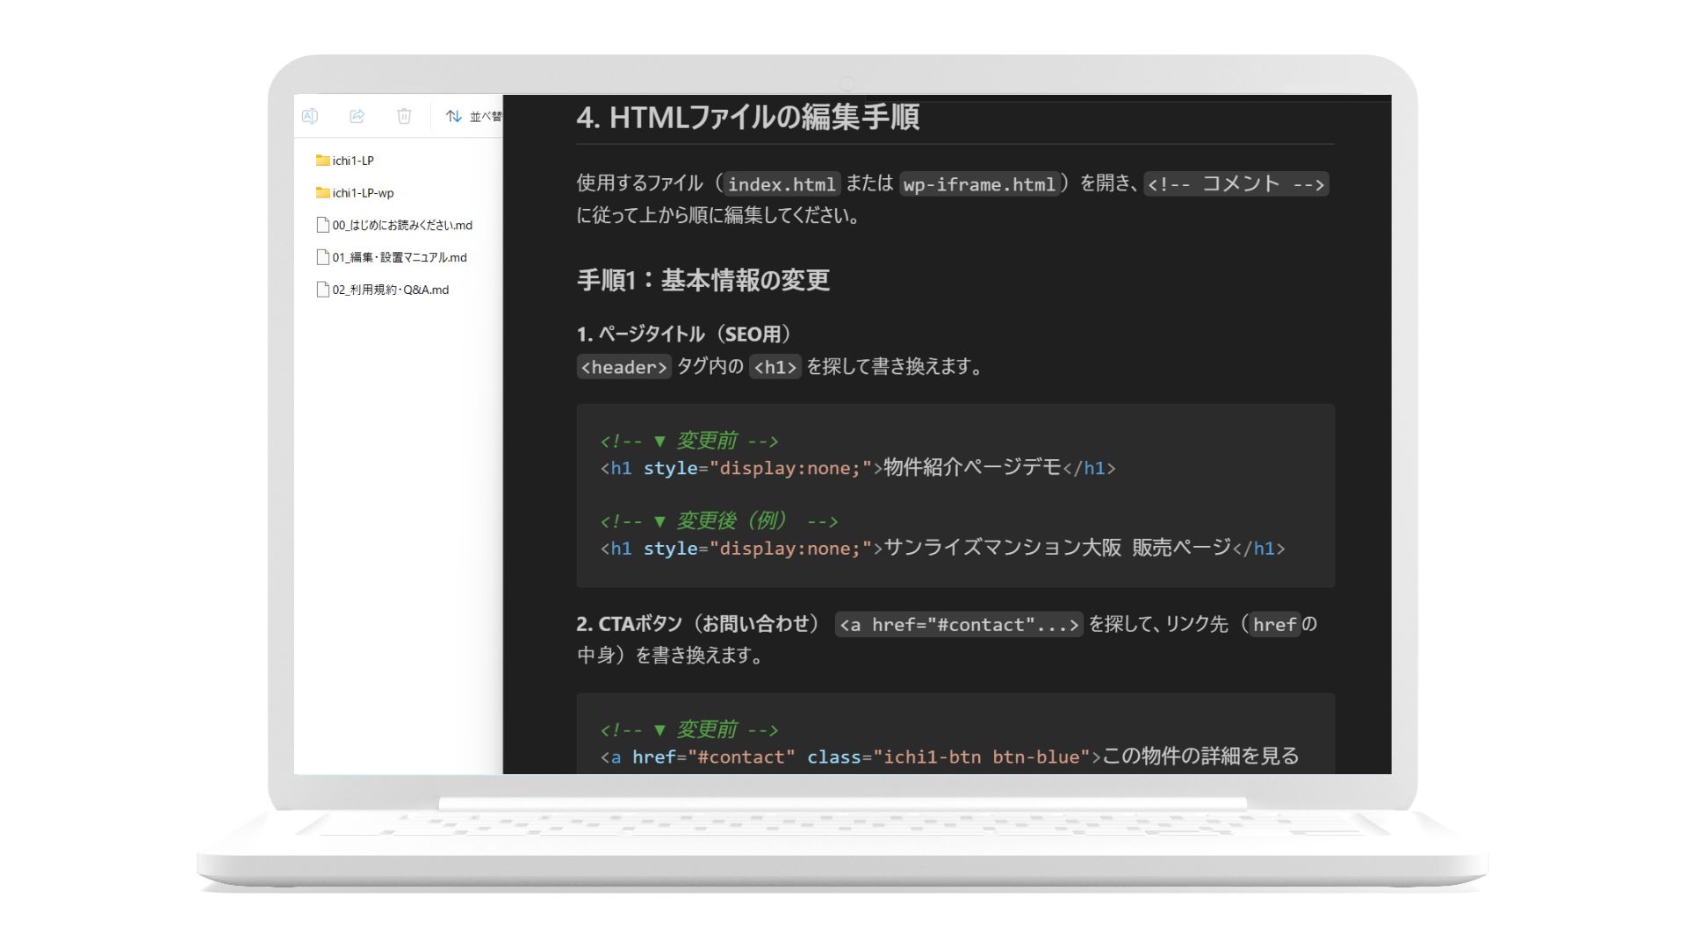Click inline code <header> tag
The image size is (1686, 948).
pos(623,367)
